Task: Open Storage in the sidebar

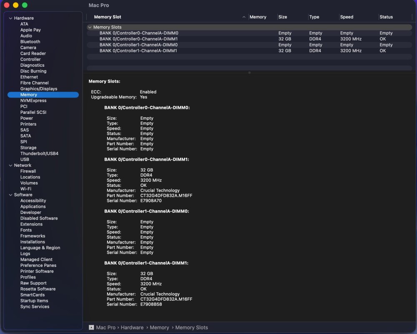Action: pyautogui.click(x=28, y=148)
